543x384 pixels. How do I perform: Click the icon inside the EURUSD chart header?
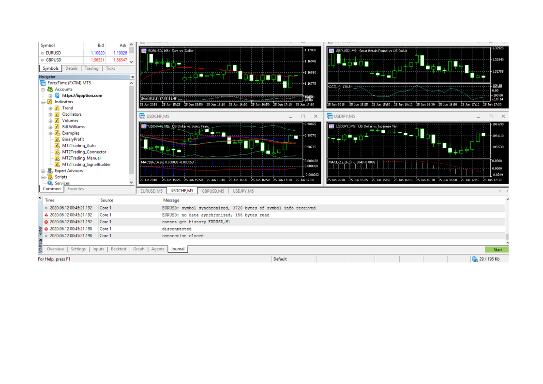click(144, 51)
